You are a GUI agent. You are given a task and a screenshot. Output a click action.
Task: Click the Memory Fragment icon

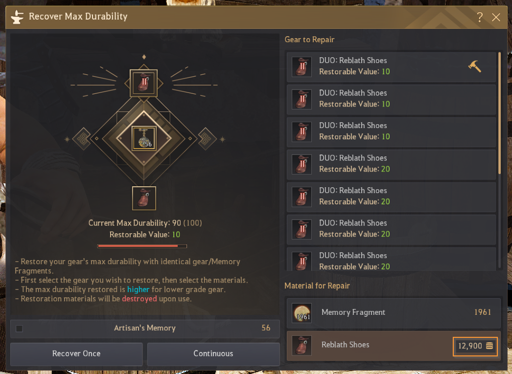(x=302, y=313)
